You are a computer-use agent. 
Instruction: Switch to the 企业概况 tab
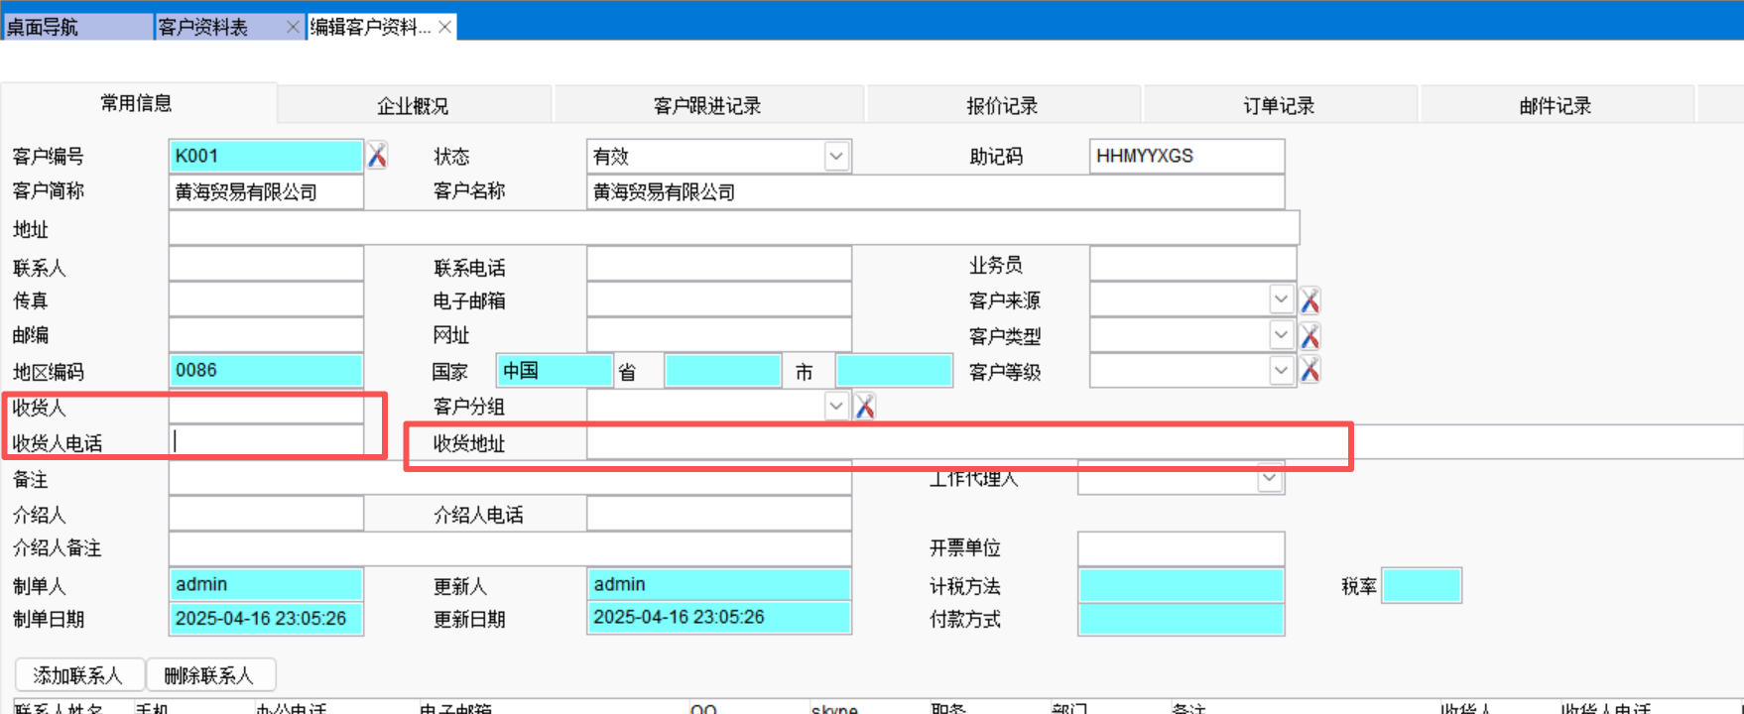[413, 106]
